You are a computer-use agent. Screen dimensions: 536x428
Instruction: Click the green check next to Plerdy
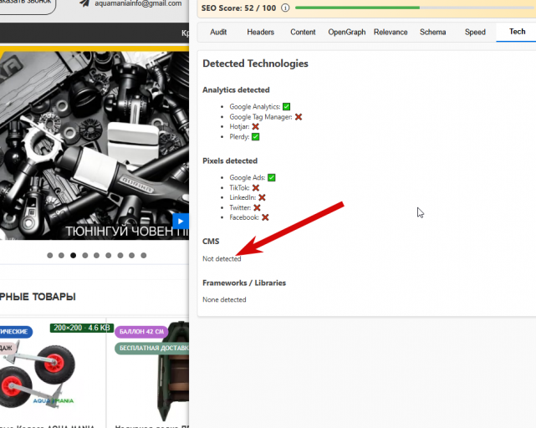coord(255,137)
